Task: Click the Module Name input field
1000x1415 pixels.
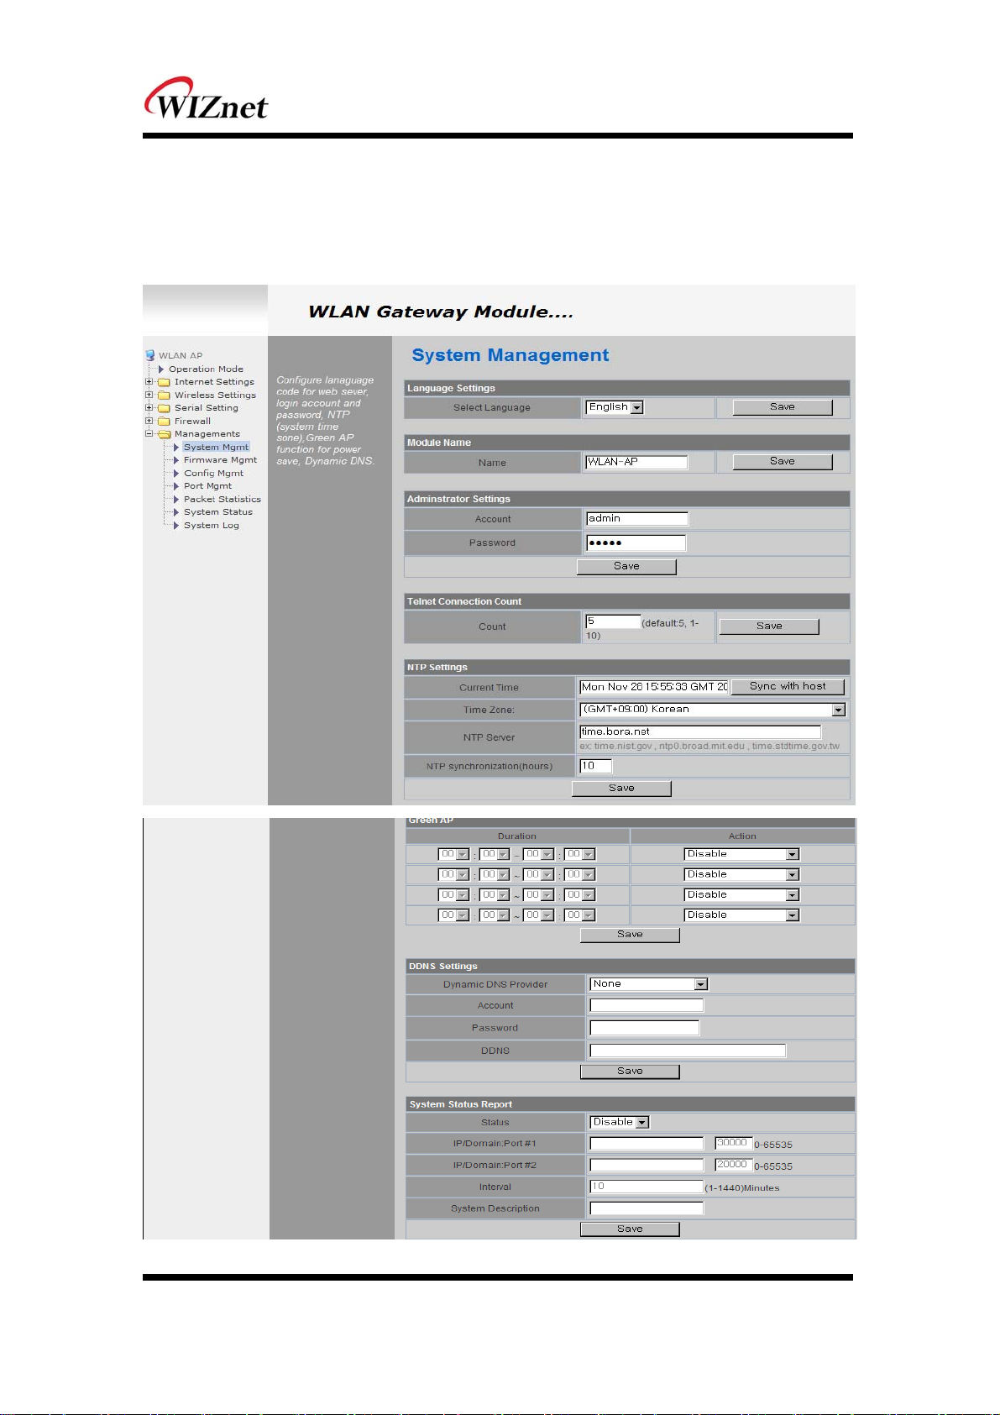Action: coord(636,462)
